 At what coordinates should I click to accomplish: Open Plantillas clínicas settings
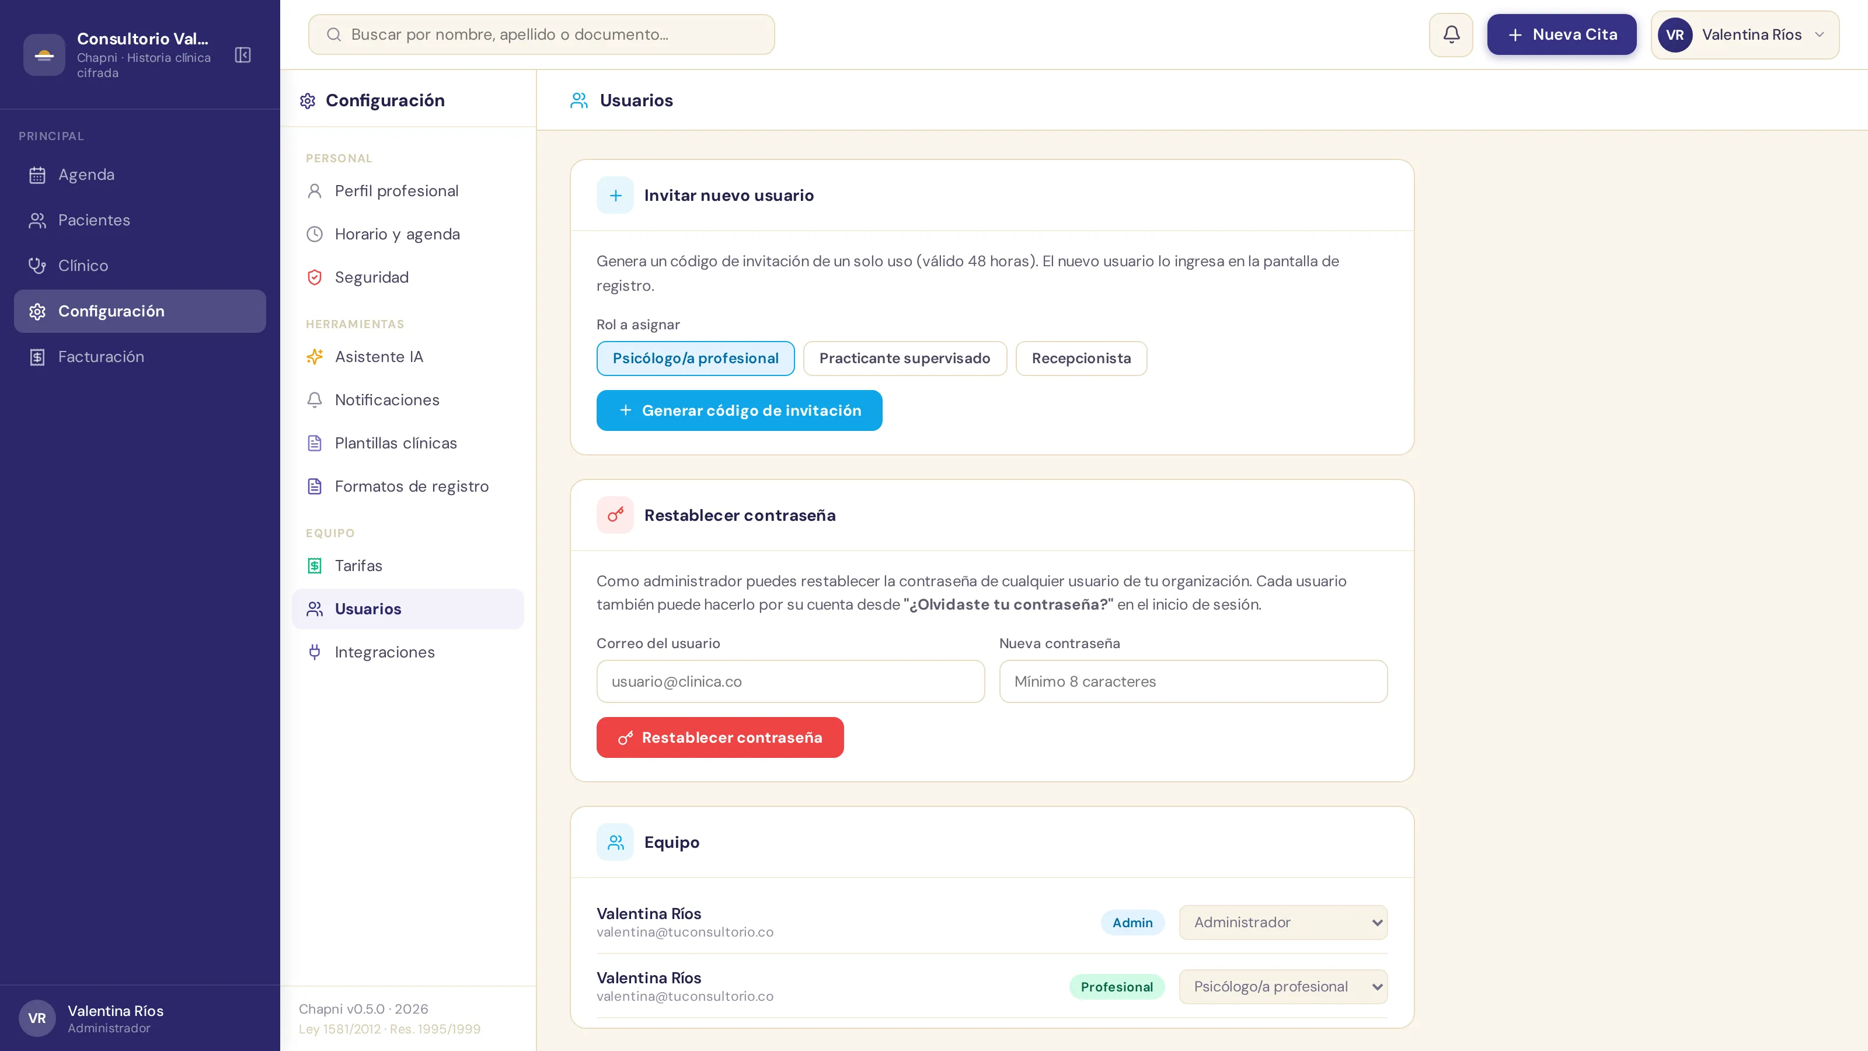coord(407,443)
